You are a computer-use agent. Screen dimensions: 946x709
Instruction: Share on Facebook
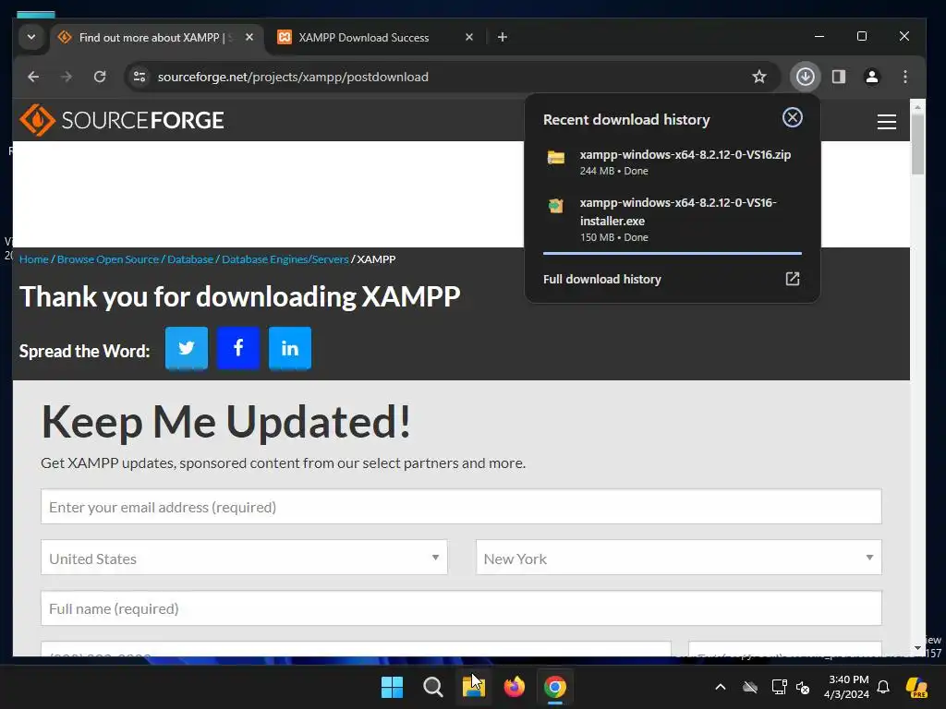point(238,348)
